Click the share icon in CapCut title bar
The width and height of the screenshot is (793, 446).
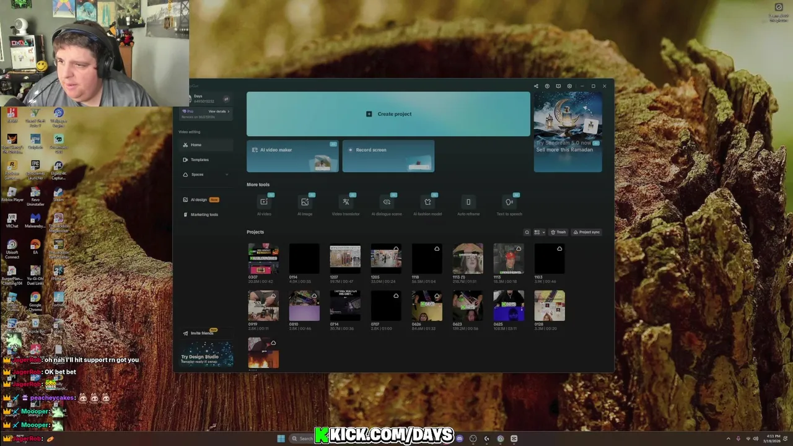click(536, 86)
